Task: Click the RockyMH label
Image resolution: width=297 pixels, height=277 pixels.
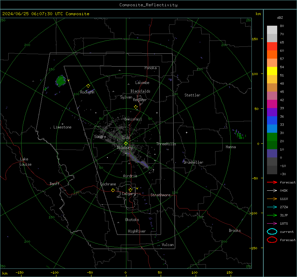Action: coord(87,92)
